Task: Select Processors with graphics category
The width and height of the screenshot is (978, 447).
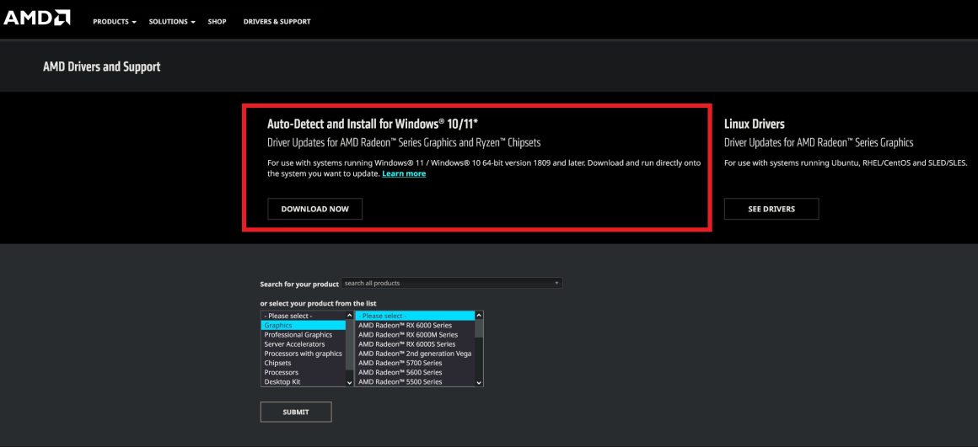Action: (304, 354)
